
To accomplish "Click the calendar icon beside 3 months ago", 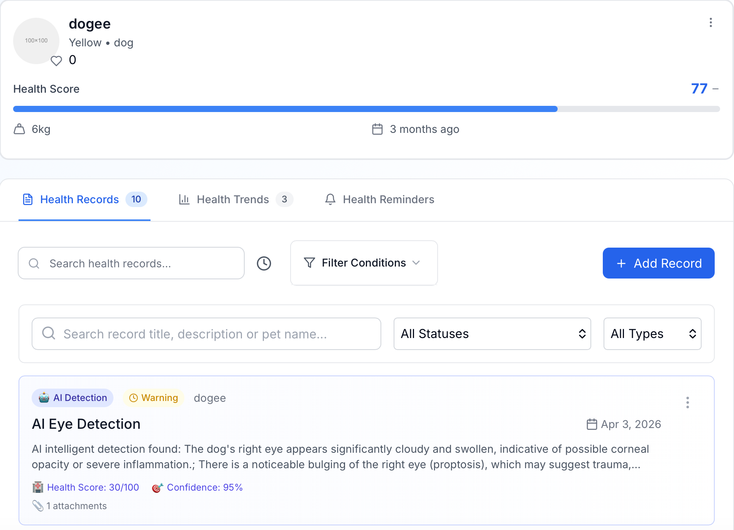I will click(377, 129).
